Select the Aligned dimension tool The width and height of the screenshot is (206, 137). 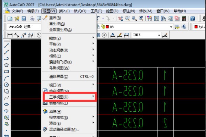click(x=17, y=35)
